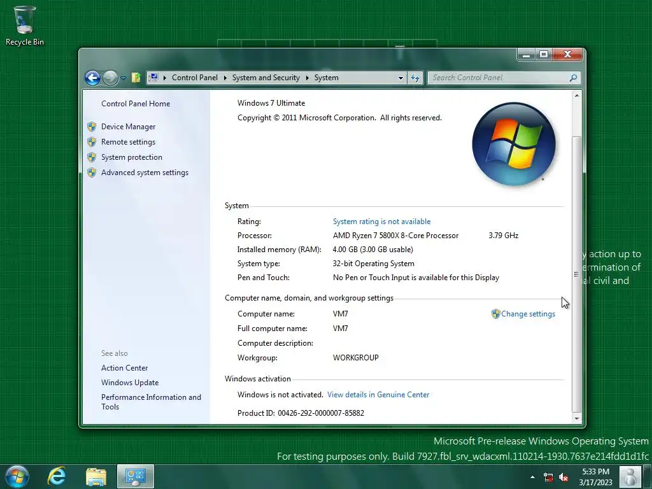The height and width of the screenshot is (489, 652).
Task: Open Action Center under See also
Action: click(124, 368)
